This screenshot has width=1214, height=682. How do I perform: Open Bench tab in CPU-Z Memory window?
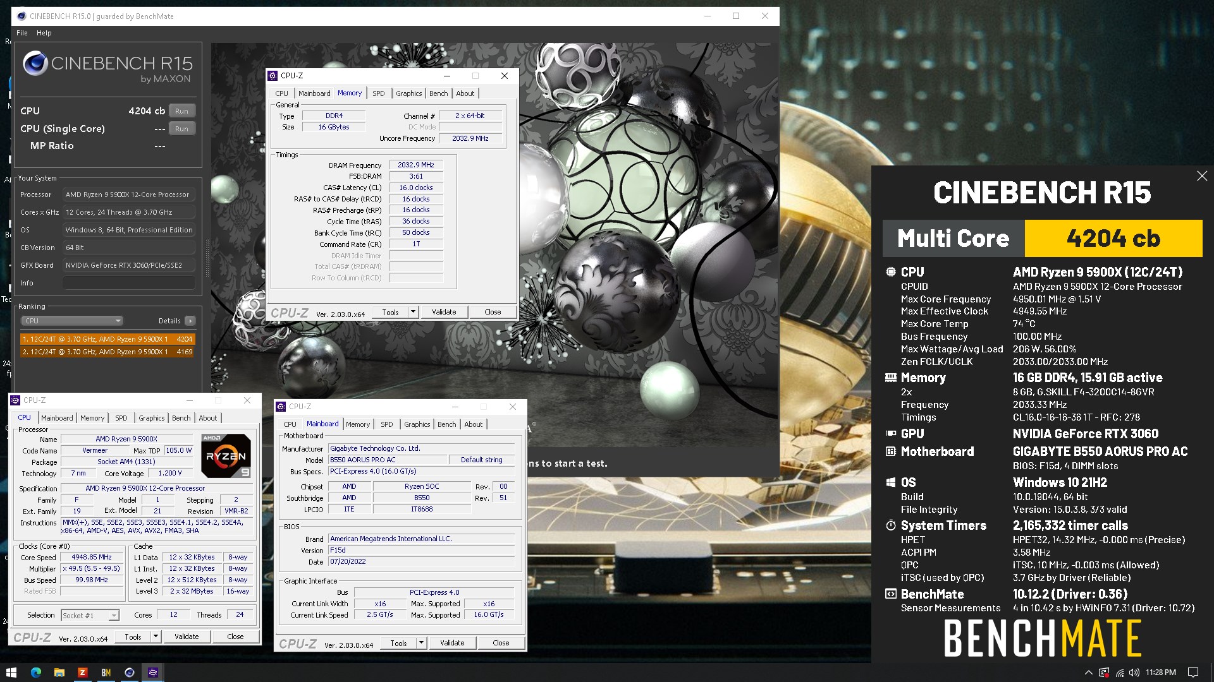point(439,93)
